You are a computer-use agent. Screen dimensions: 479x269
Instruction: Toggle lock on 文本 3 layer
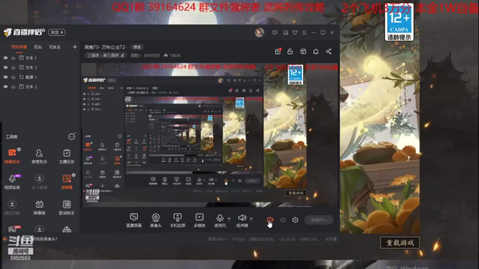coord(13,68)
